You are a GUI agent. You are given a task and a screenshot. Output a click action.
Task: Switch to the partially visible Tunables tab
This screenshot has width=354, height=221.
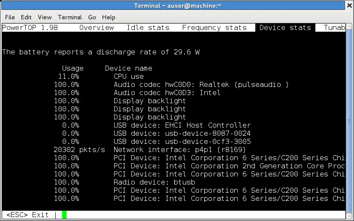click(334, 28)
